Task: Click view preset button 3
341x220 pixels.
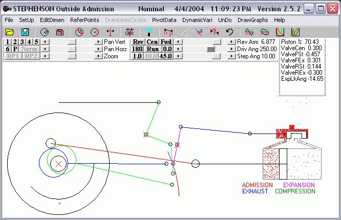Action: [x=22, y=42]
